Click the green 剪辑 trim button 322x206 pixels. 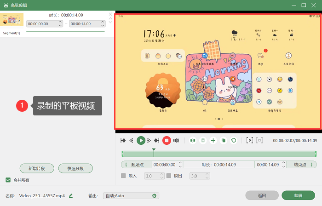298,195
